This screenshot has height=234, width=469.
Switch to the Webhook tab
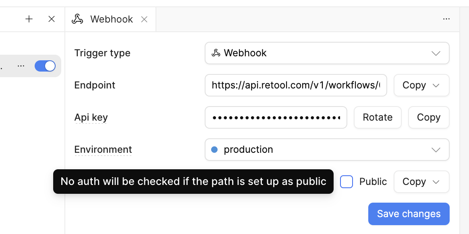click(110, 19)
